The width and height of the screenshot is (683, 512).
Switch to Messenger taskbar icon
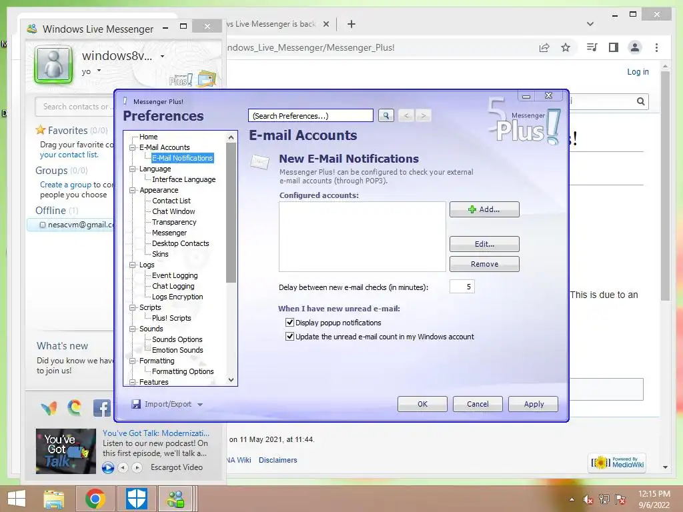click(176, 499)
